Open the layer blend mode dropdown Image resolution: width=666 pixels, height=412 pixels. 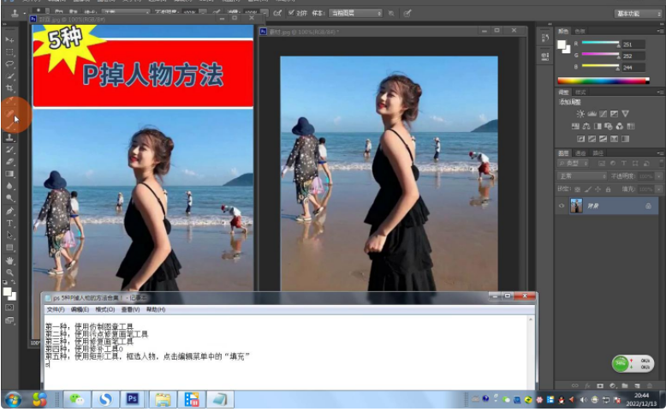pos(582,176)
